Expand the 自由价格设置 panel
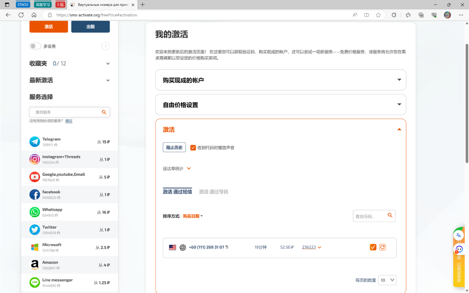Image resolution: width=469 pixels, height=293 pixels. click(280, 105)
